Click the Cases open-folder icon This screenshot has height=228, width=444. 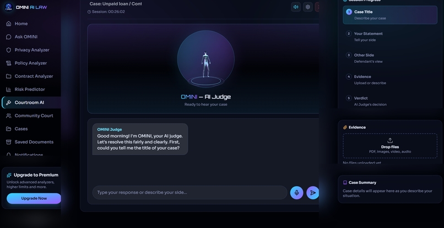click(9, 128)
